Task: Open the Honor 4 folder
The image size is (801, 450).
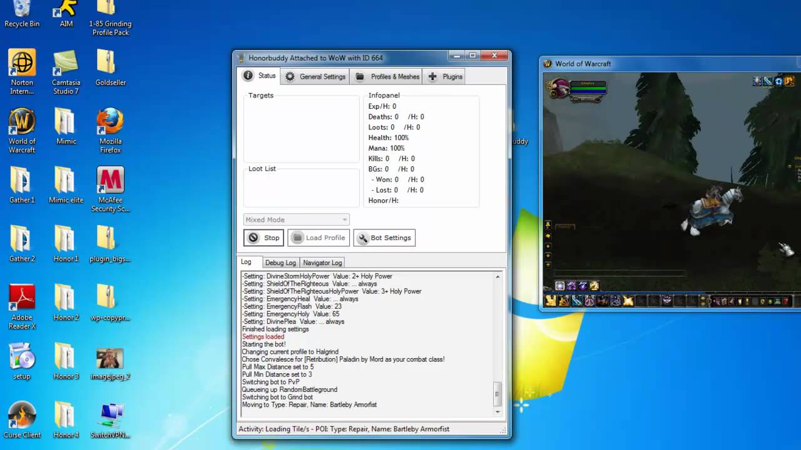Action: (66, 421)
